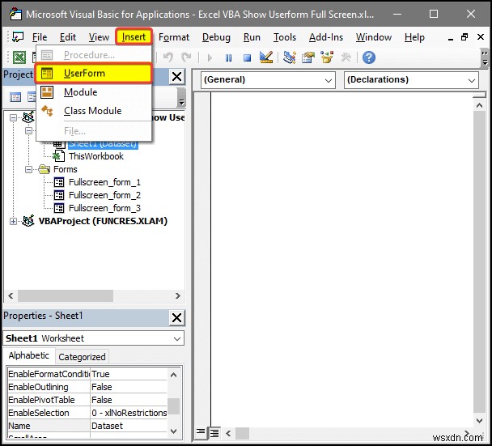Open the Run menu

tap(252, 37)
